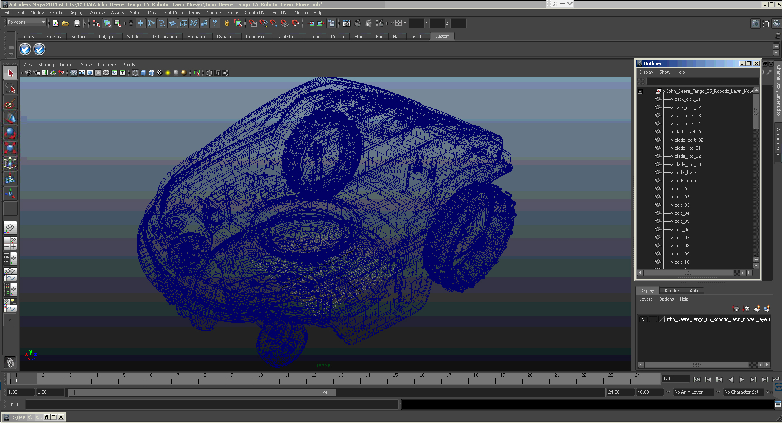
Task: Play animation forwards
Action: 742,379
